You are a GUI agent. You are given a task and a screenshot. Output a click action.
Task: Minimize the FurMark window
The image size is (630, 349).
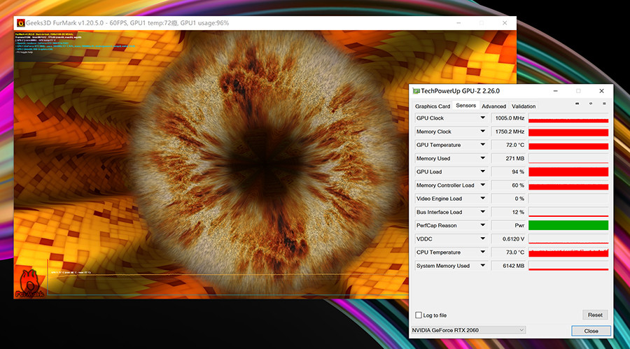point(458,23)
